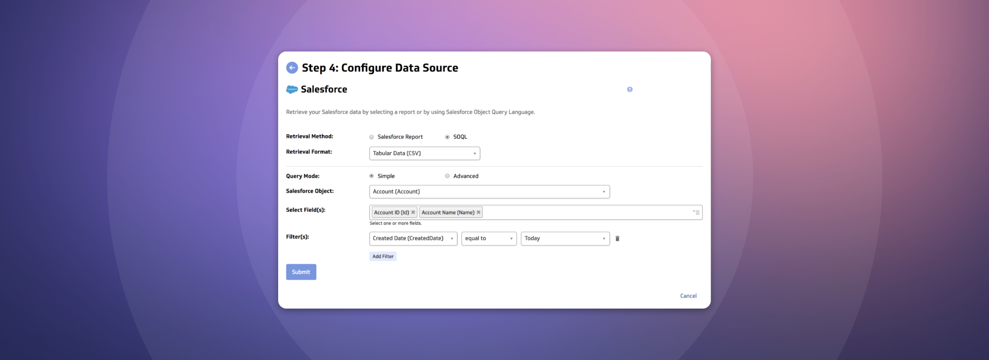Viewport: 989px width, 360px height.
Task: Click the 'Query Mode:' label
Action: coord(303,176)
